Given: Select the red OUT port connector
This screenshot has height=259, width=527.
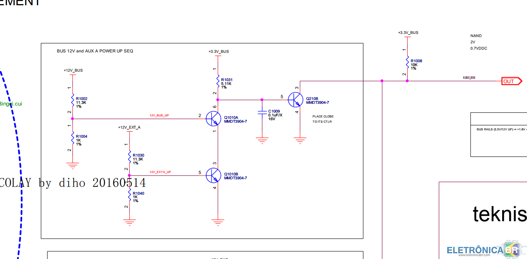Looking at the screenshot, I should click(x=511, y=81).
